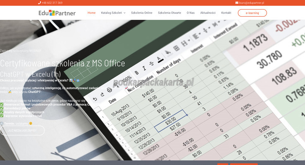Click the checkmark beside Analizy danych logistycznych

point(2,112)
